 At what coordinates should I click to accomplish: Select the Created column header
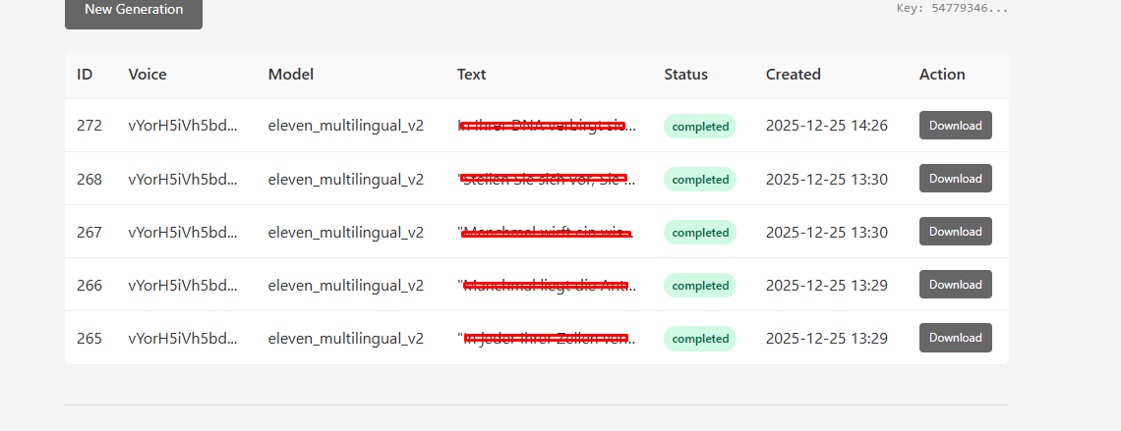tap(793, 75)
